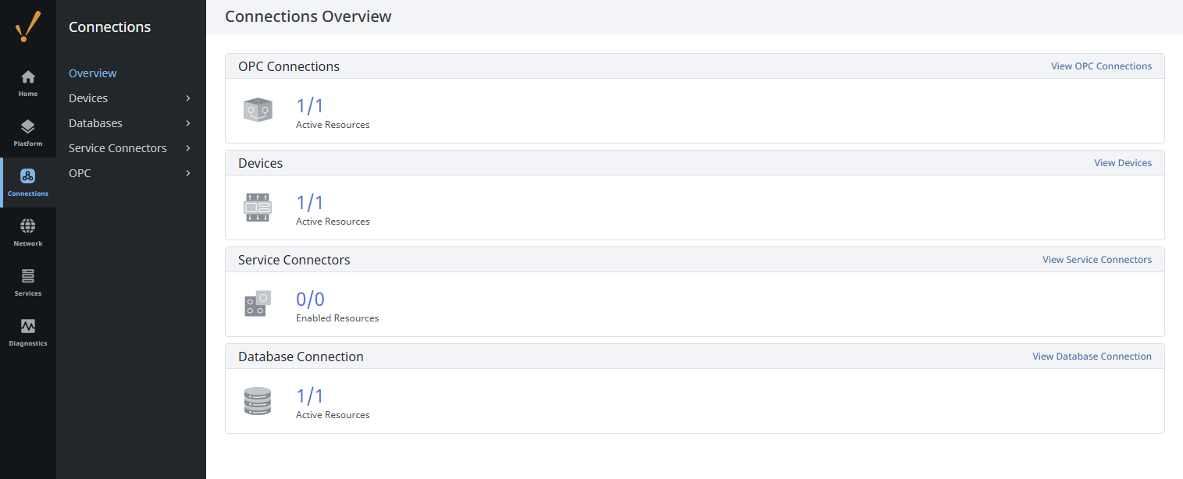1183x479 pixels.
Task: Click the Database Connection stack icon
Action: click(x=258, y=401)
